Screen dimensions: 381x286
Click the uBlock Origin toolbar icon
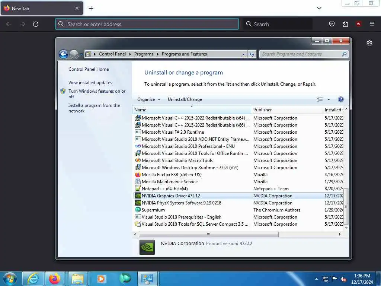pyautogui.click(x=358, y=24)
